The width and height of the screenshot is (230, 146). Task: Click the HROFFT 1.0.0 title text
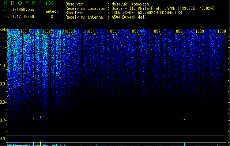coord(29,3)
